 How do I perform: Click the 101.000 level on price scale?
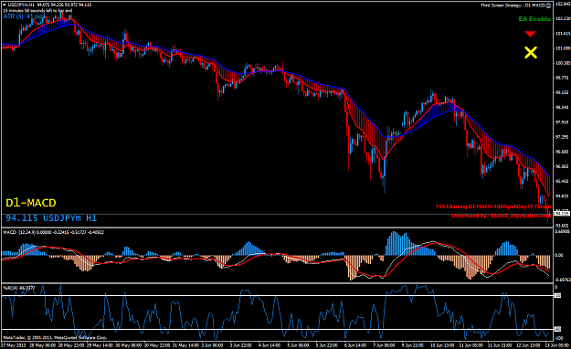pyautogui.click(x=563, y=48)
